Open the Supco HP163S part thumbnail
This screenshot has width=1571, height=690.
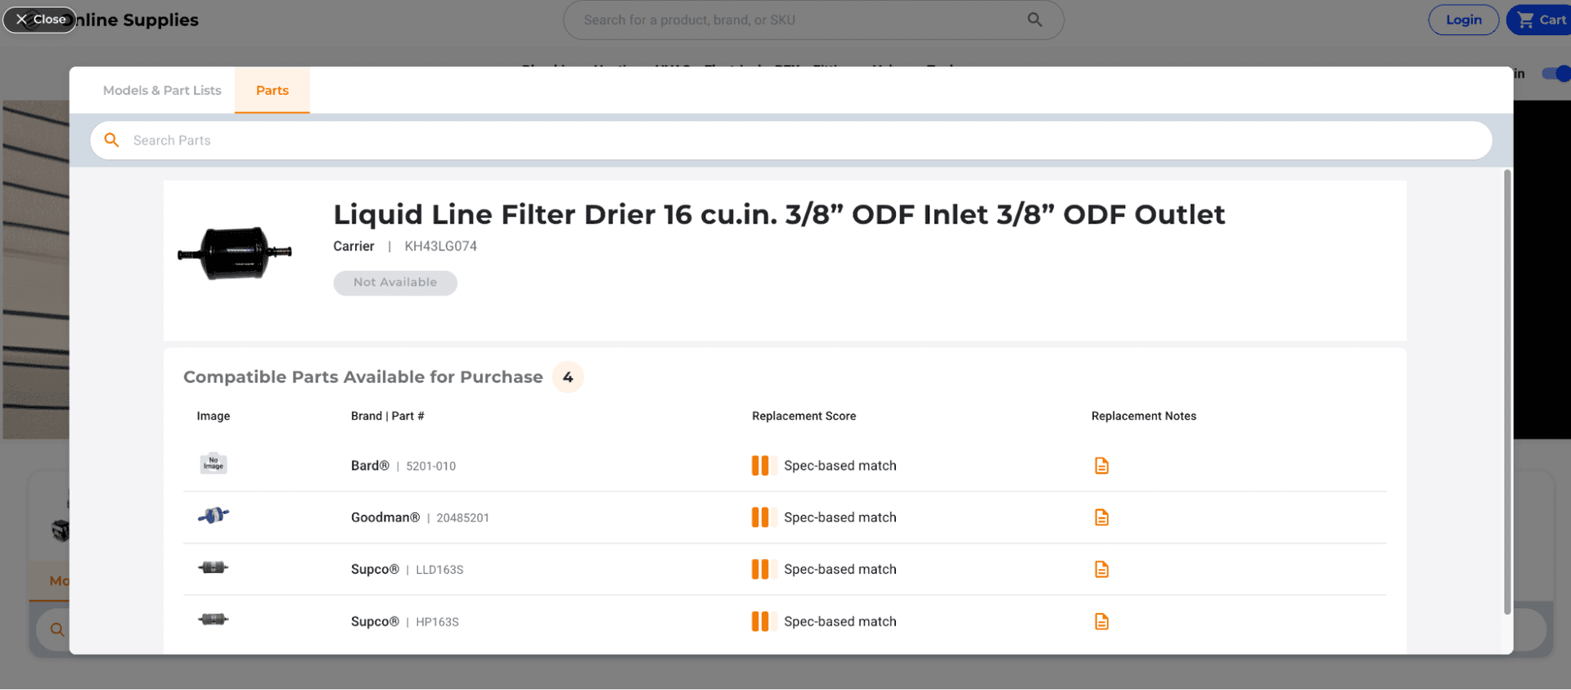click(214, 620)
